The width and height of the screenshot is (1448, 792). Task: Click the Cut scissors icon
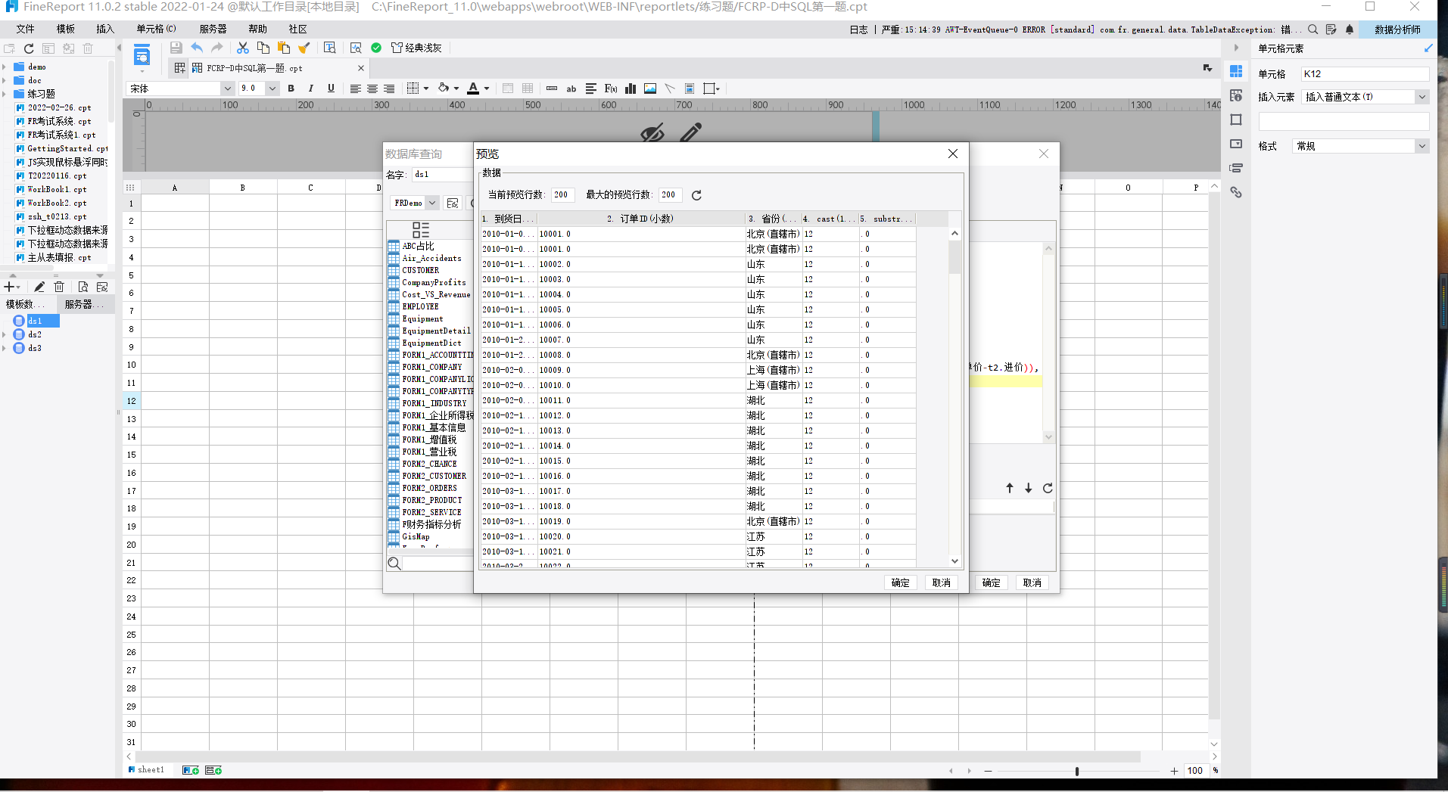point(243,48)
